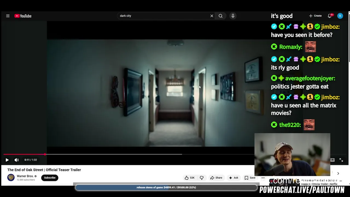
Task: Open the more actions three-dot menu
Action: 263,178
